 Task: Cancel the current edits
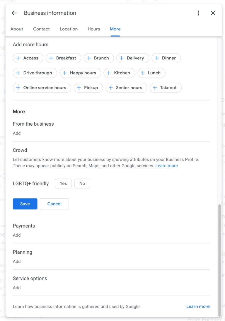(x=54, y=204)
